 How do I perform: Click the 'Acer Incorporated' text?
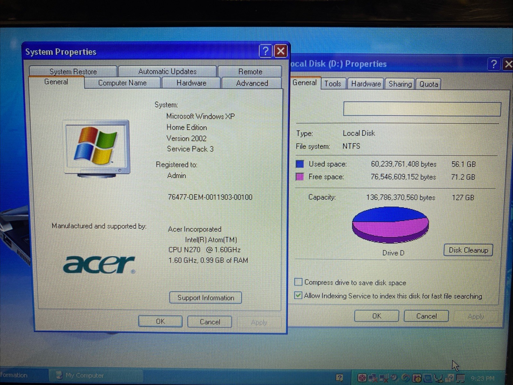click(x=195, y=229)
